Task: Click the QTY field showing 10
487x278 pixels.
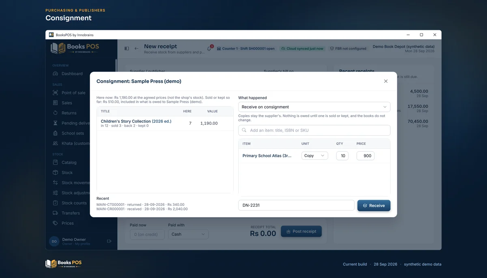Action: (x=342, y=156)
